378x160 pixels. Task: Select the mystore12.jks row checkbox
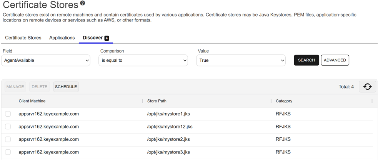coord(8,127)
